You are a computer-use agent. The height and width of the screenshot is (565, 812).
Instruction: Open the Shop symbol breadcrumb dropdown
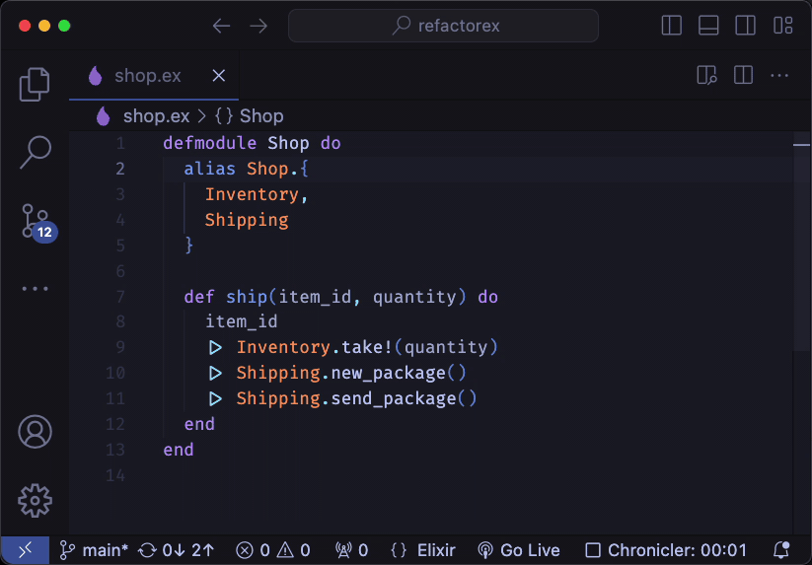[250, 116]
